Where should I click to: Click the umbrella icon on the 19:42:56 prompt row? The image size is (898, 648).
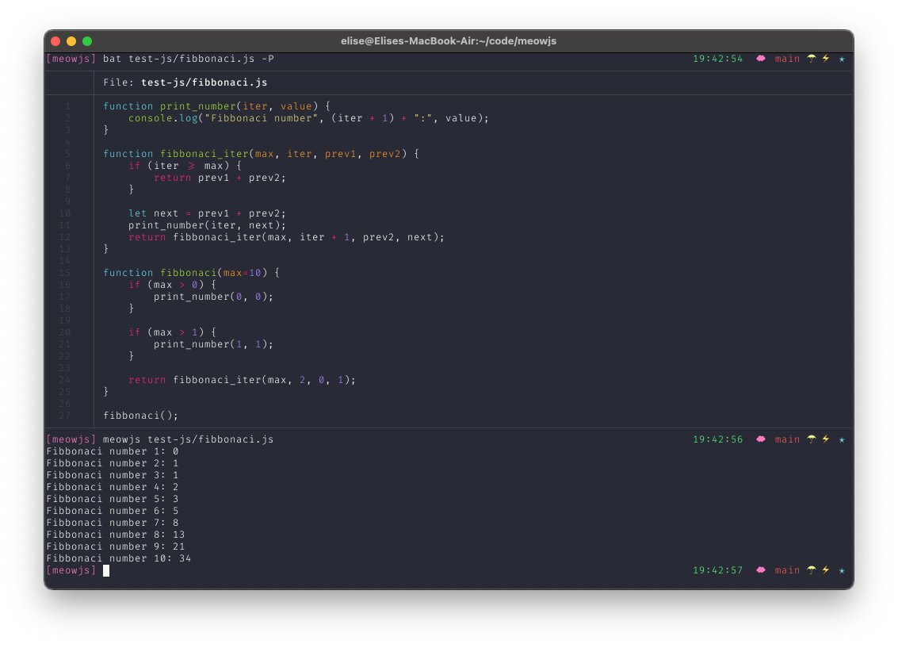pos(812,439)
